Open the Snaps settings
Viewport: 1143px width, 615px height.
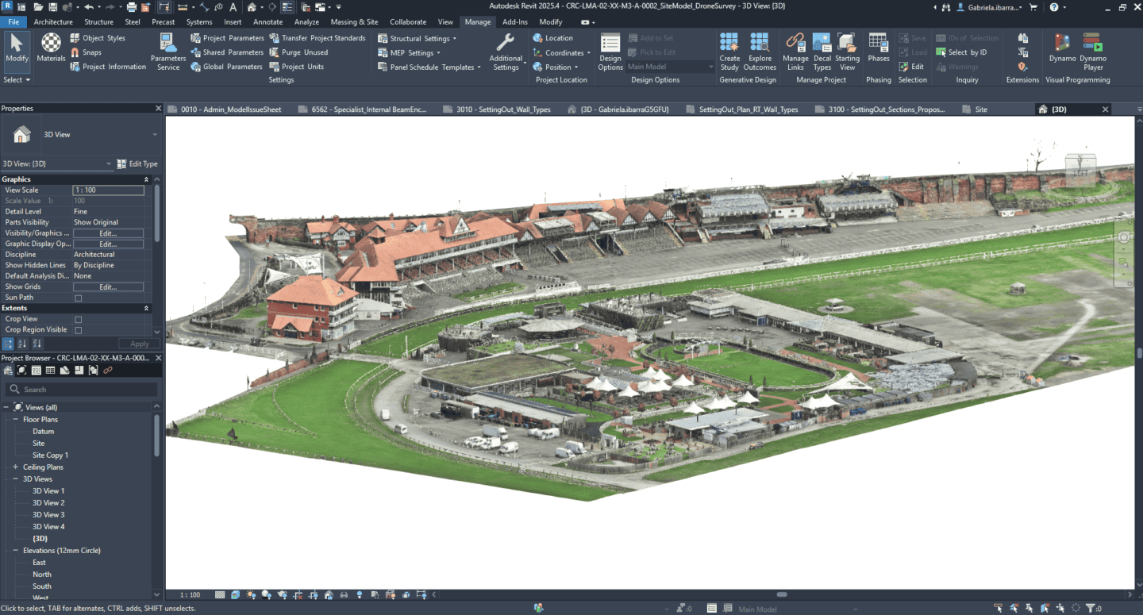(x=86, y=52)
